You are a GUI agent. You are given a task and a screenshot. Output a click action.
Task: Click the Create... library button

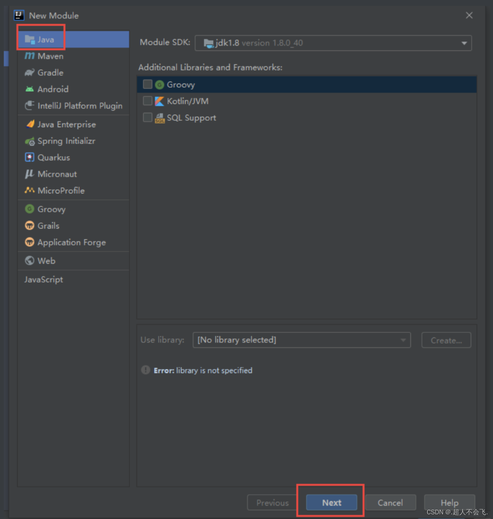446,340
